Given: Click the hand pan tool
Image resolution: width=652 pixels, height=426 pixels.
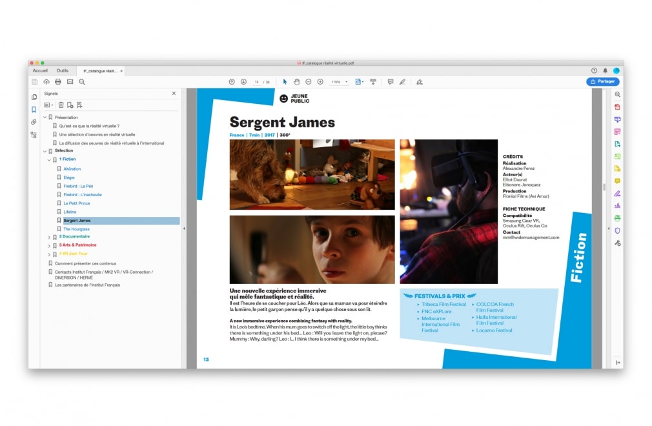Looking at the screenshot, I should (296, 82).
